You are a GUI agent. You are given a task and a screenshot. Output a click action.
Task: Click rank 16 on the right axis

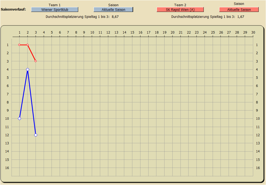258,168
